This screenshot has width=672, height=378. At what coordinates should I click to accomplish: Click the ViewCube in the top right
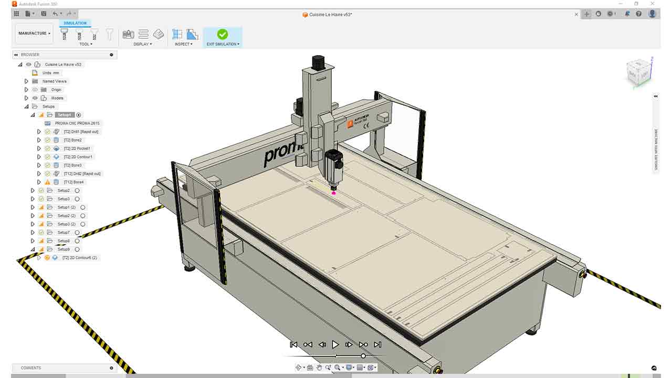tap(637, 72)
